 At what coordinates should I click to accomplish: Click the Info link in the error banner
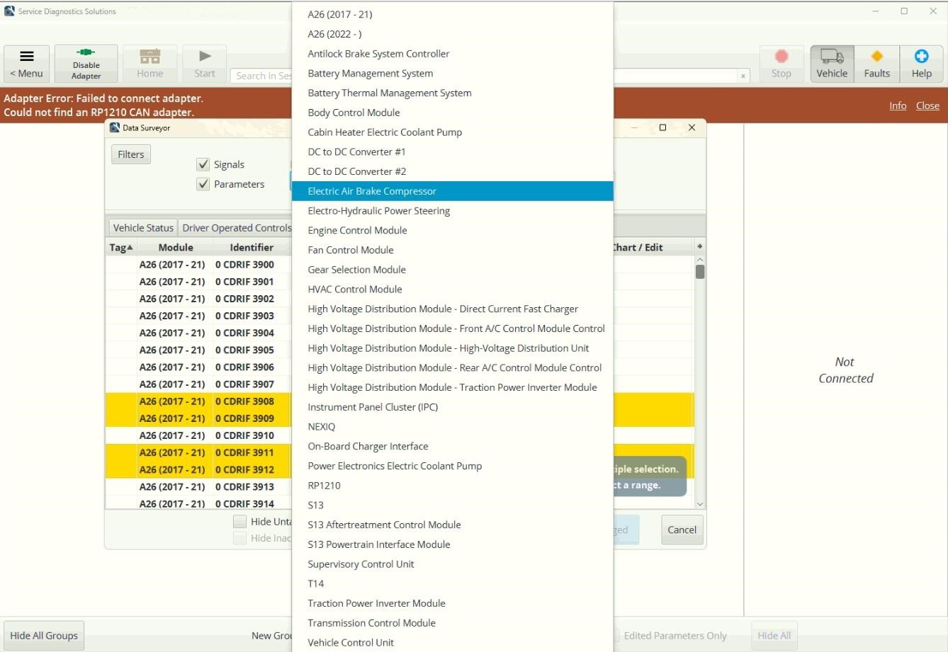click(897, 105)
